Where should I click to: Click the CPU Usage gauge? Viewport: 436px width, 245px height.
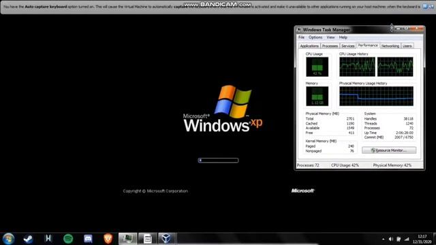317,67
